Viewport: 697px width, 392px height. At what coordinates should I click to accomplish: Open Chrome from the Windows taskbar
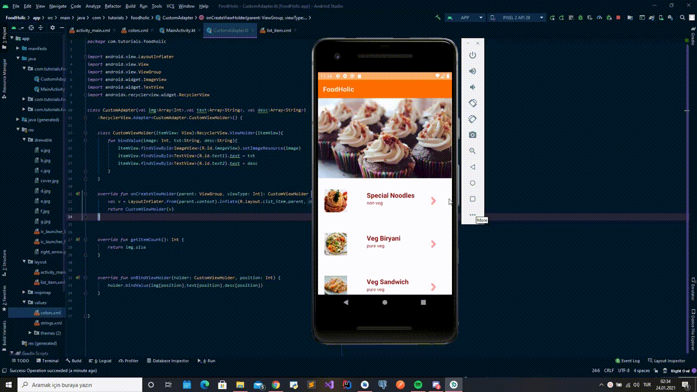point(276,384)
